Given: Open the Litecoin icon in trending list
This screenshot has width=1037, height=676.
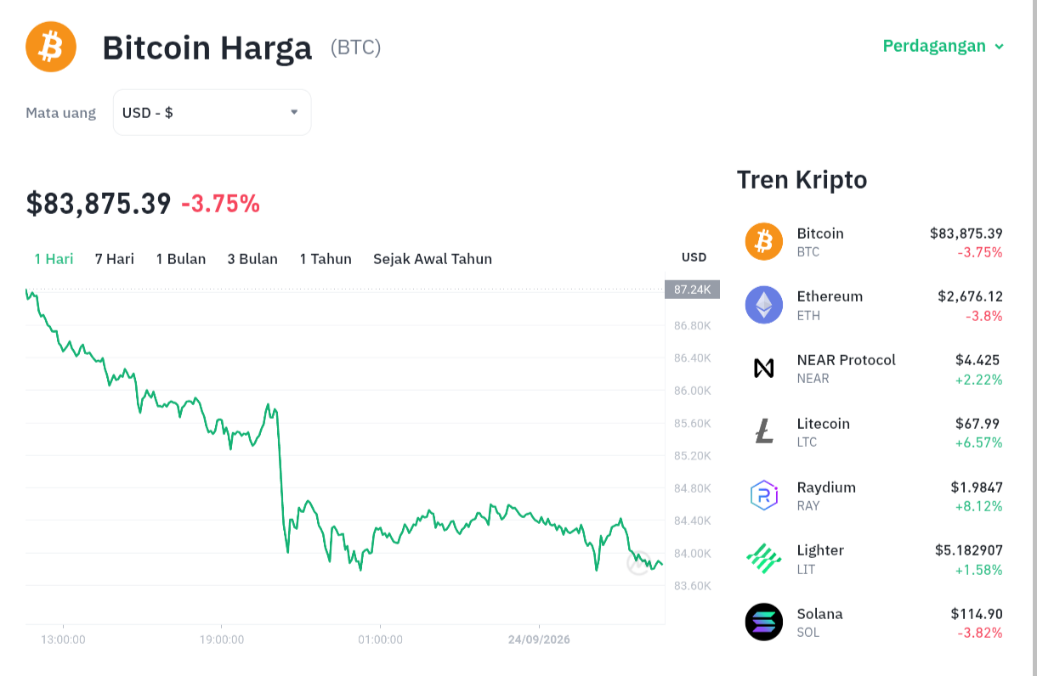Looking at the screenshot, I should (x=764, y=431).
